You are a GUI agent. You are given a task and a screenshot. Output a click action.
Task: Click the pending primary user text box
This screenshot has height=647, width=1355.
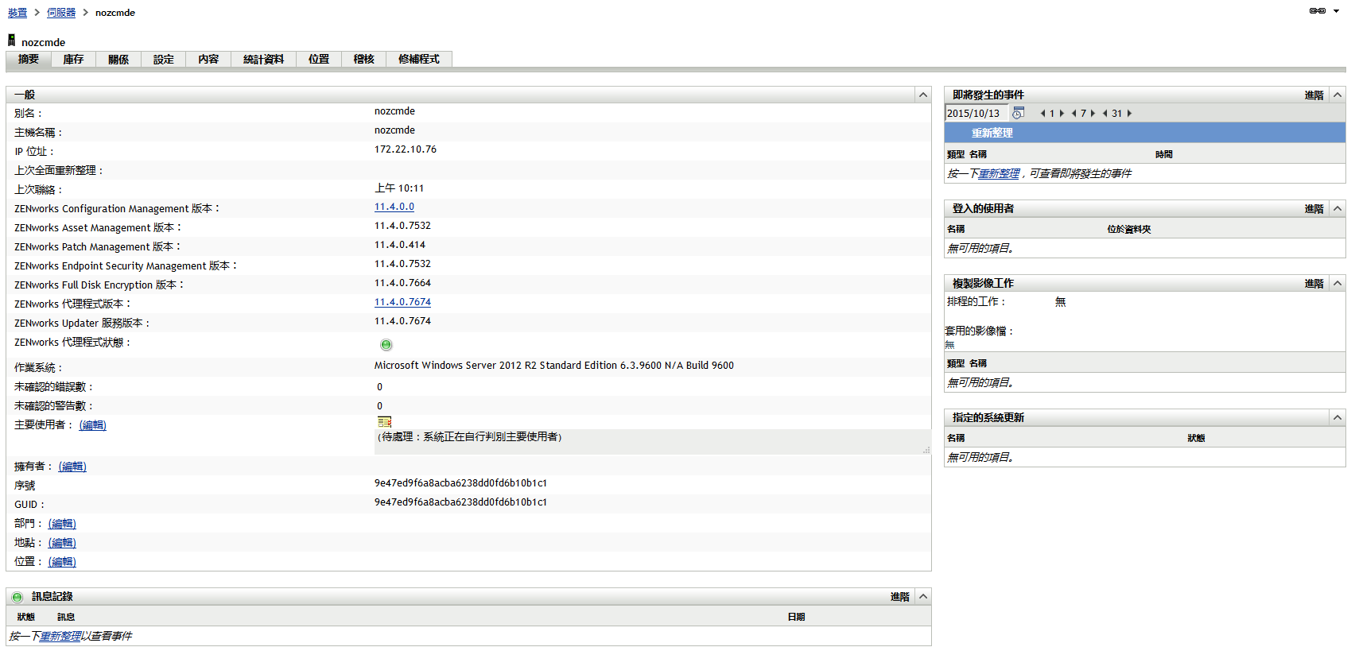coord(652,442)
